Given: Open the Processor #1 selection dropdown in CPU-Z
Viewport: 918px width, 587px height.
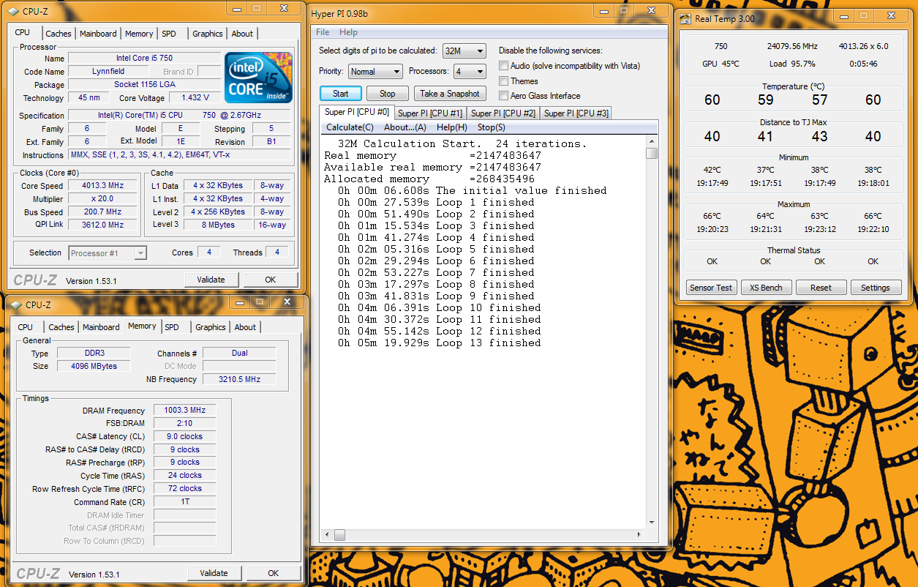Looking at the screenshot, I should 108,253.
